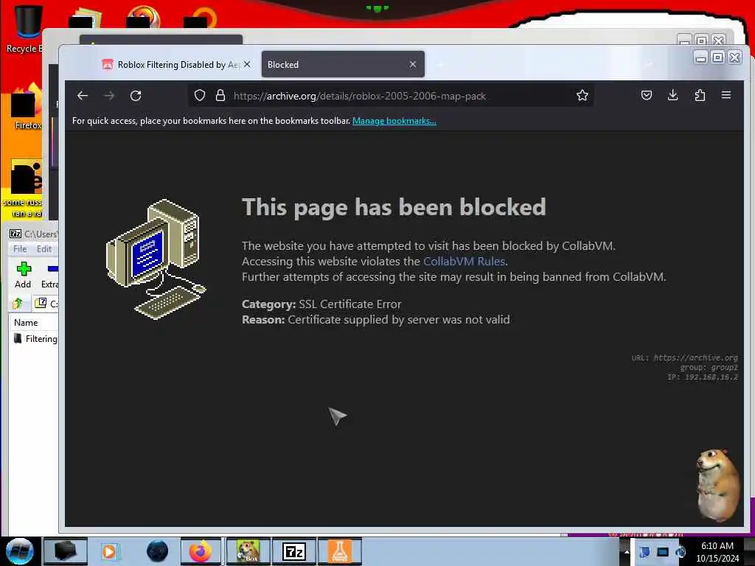Click the "Category: SSL Certificate Error" line
This screenshot has height=566, width=755.
pos(321,304)
